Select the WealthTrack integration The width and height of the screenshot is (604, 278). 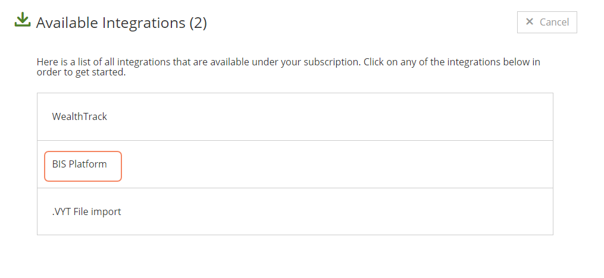pos(295,117)
